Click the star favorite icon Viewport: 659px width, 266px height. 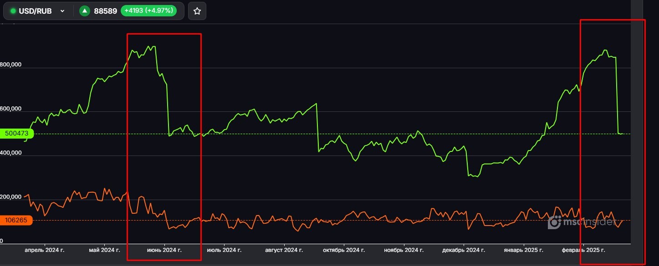point(197,11)
